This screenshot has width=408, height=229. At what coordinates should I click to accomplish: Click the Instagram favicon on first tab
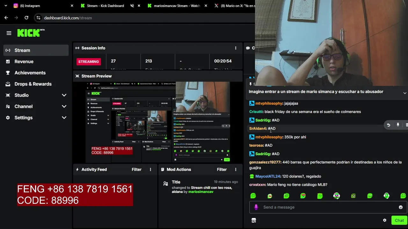click(x=16, y=6)
